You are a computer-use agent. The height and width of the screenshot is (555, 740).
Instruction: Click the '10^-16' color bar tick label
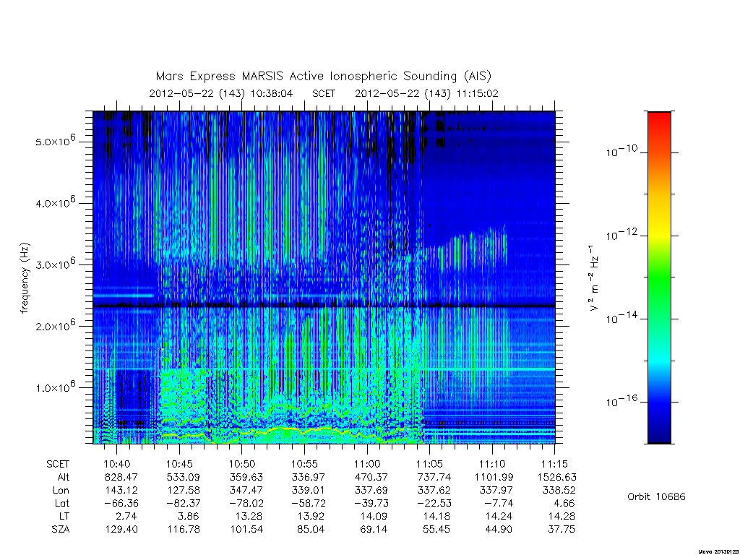click(x=621, y=400)
